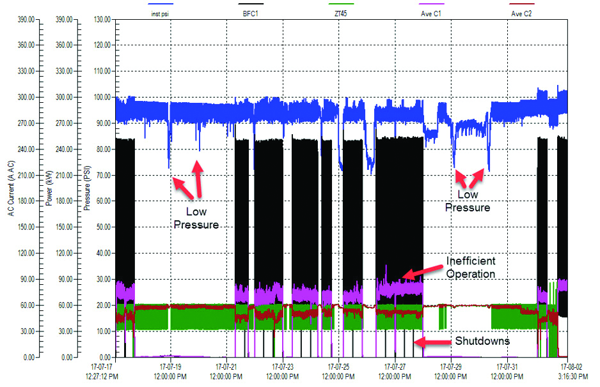Image resolution: width=600 pixels, height=387 pixels.
Task: Select the 'ZT45' legend label
Action: coord(340,14)
